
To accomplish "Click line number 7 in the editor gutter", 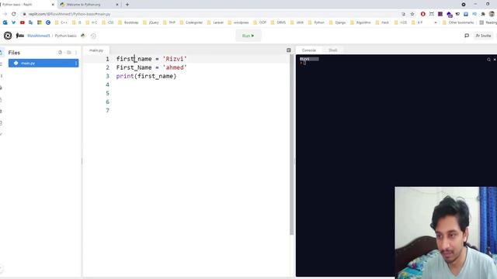I will pyautogui.click(x=107, y=110).
